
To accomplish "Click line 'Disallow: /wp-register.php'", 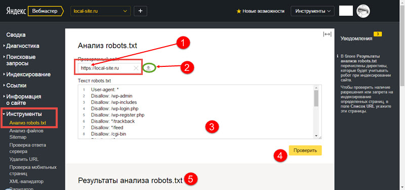I will [x=117, y=115].
